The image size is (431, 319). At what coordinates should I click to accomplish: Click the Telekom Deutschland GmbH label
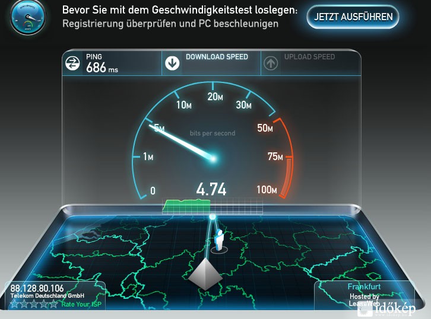(47, 296)
